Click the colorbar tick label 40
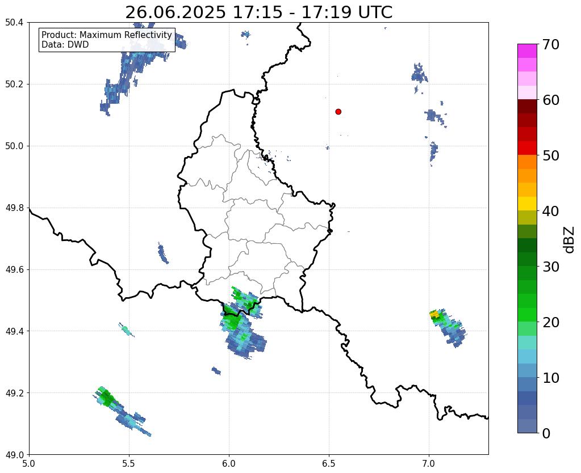Screen dimensions: 581x473 [x=551, y=211]
